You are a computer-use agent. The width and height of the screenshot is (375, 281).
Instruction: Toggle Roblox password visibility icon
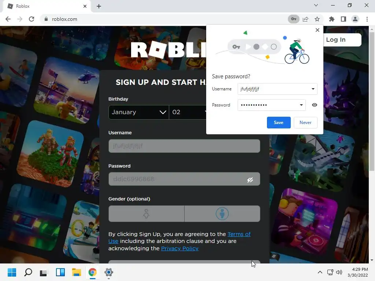(250, 180)
